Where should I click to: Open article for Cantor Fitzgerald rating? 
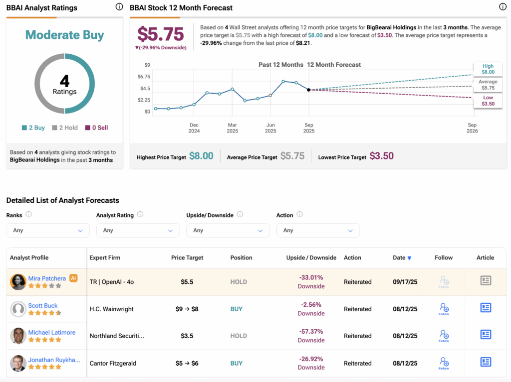(485, 362)
